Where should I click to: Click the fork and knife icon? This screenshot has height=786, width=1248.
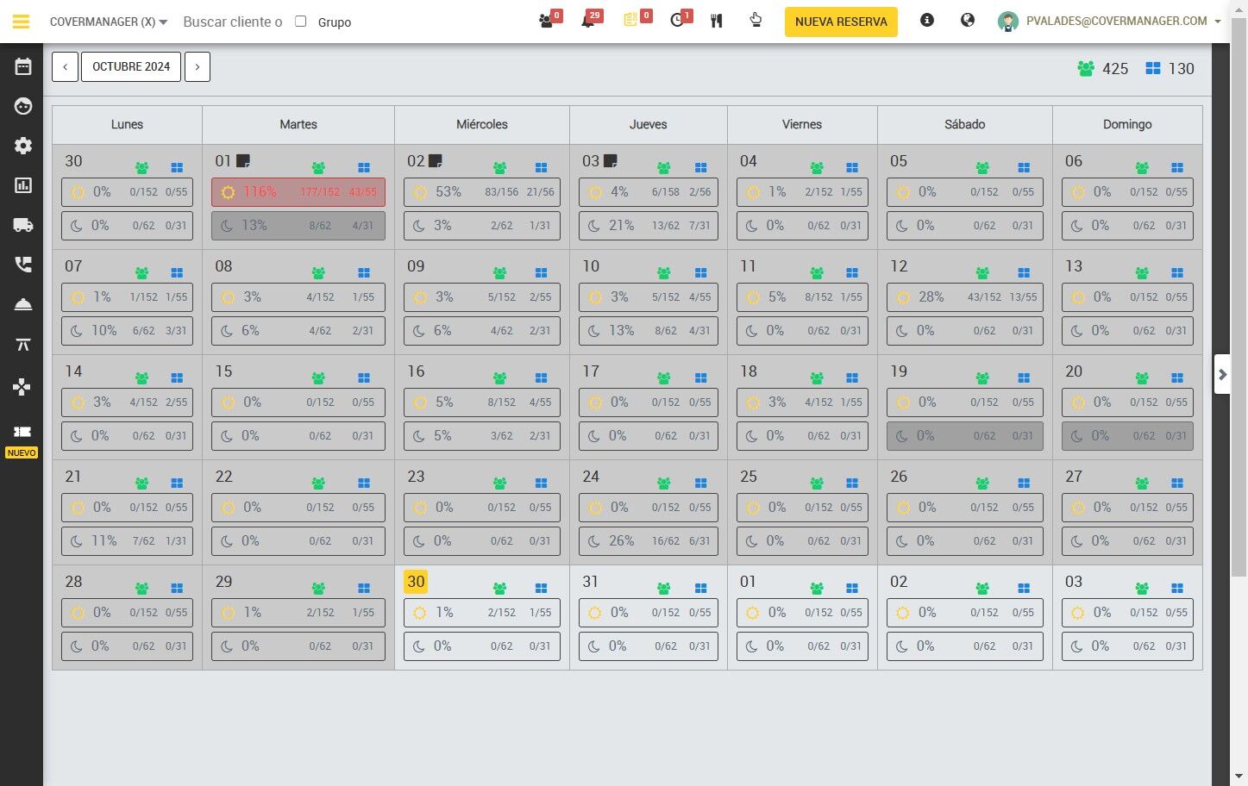coord(716,21)
